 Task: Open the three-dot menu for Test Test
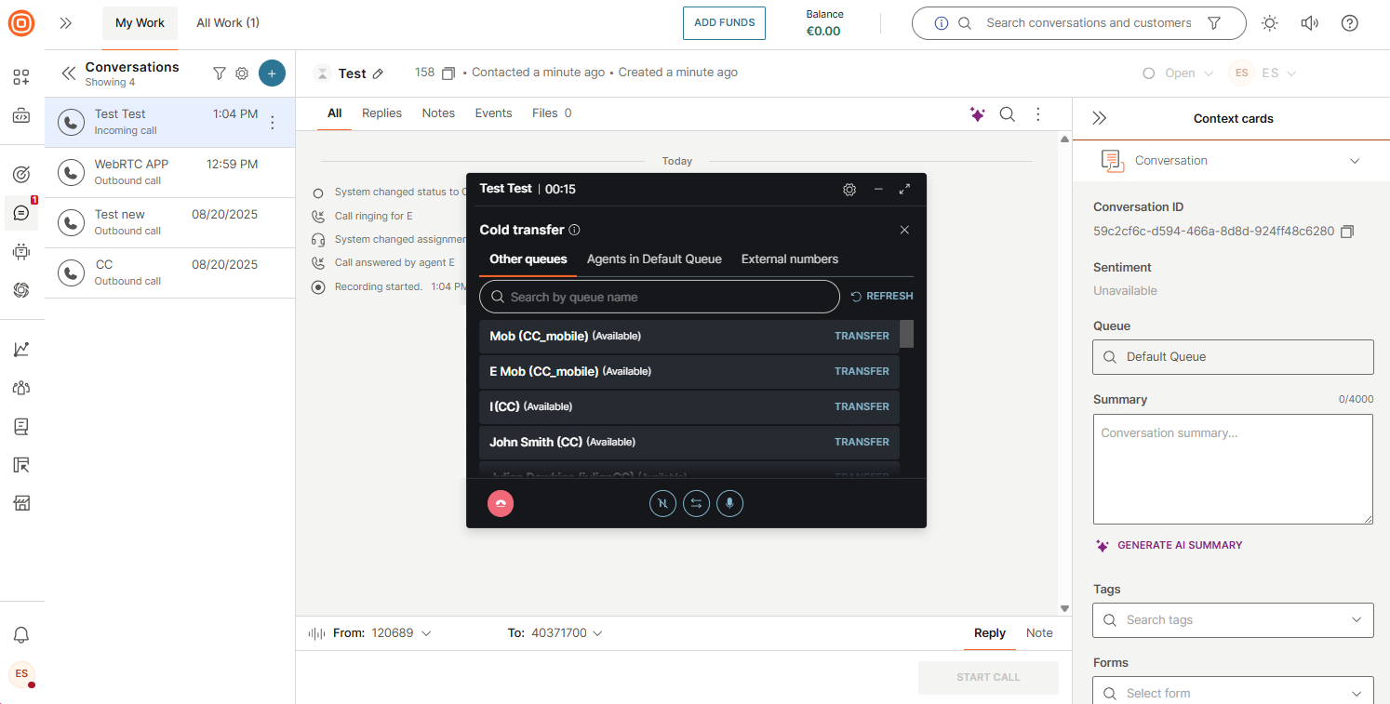pos(273,122)
